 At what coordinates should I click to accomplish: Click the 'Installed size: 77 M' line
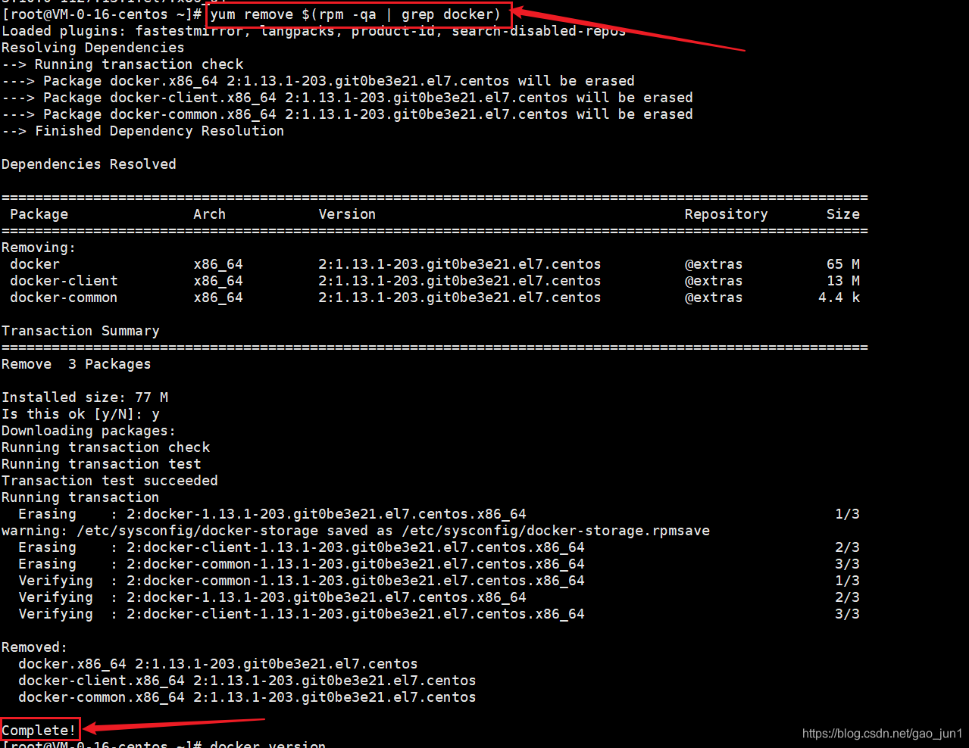click(85, 397)
